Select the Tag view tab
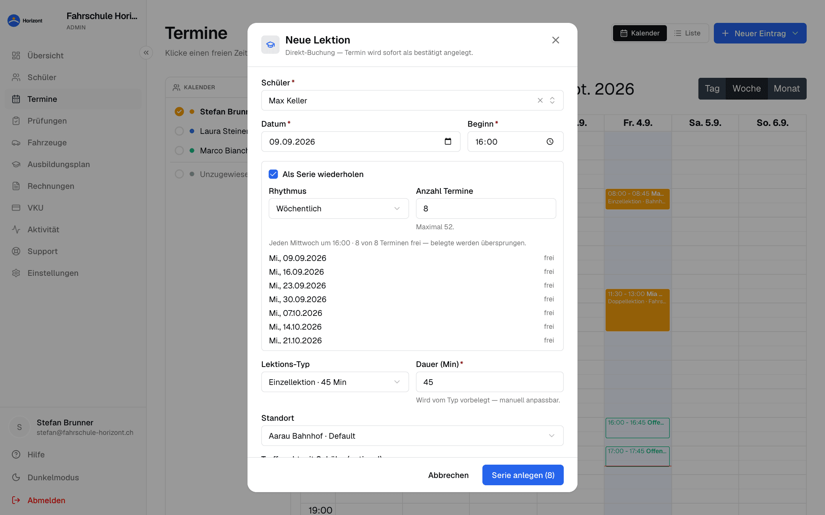 pyautogui.click(x=712, y=89)
